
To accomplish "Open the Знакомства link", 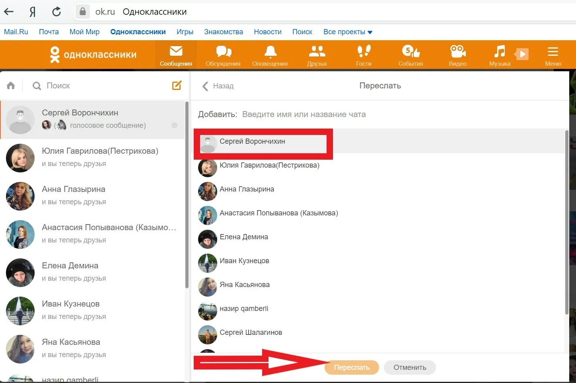I will (224, 32).
